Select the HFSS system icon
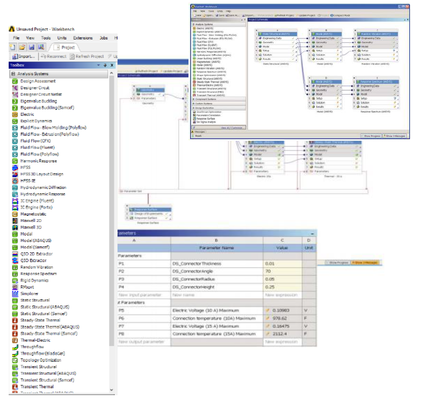The image size is (423, 399). (15, 167)
